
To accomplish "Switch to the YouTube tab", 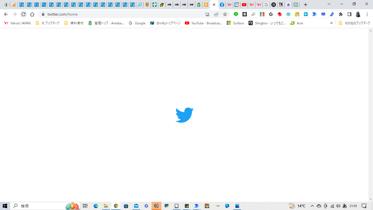I will pyautogui.click(x=244, y=5).
